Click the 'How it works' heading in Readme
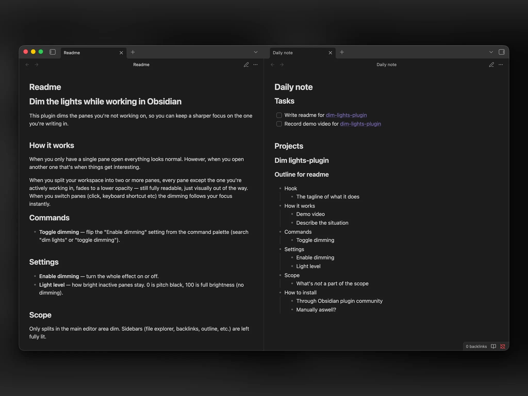Viewport: 528px width, 396px height. 52,145
